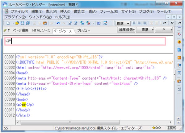Open the ブログ menu
This screenshot has width=185, height=133.
pos(146,11)
